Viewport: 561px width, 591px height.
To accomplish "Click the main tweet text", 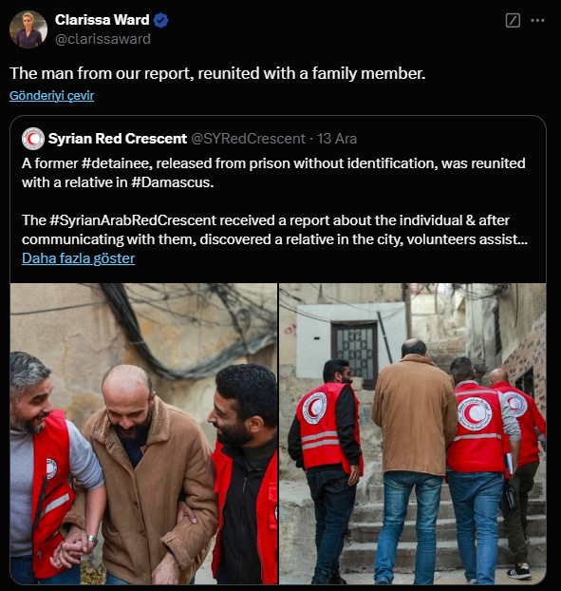I will click(217, 73).
